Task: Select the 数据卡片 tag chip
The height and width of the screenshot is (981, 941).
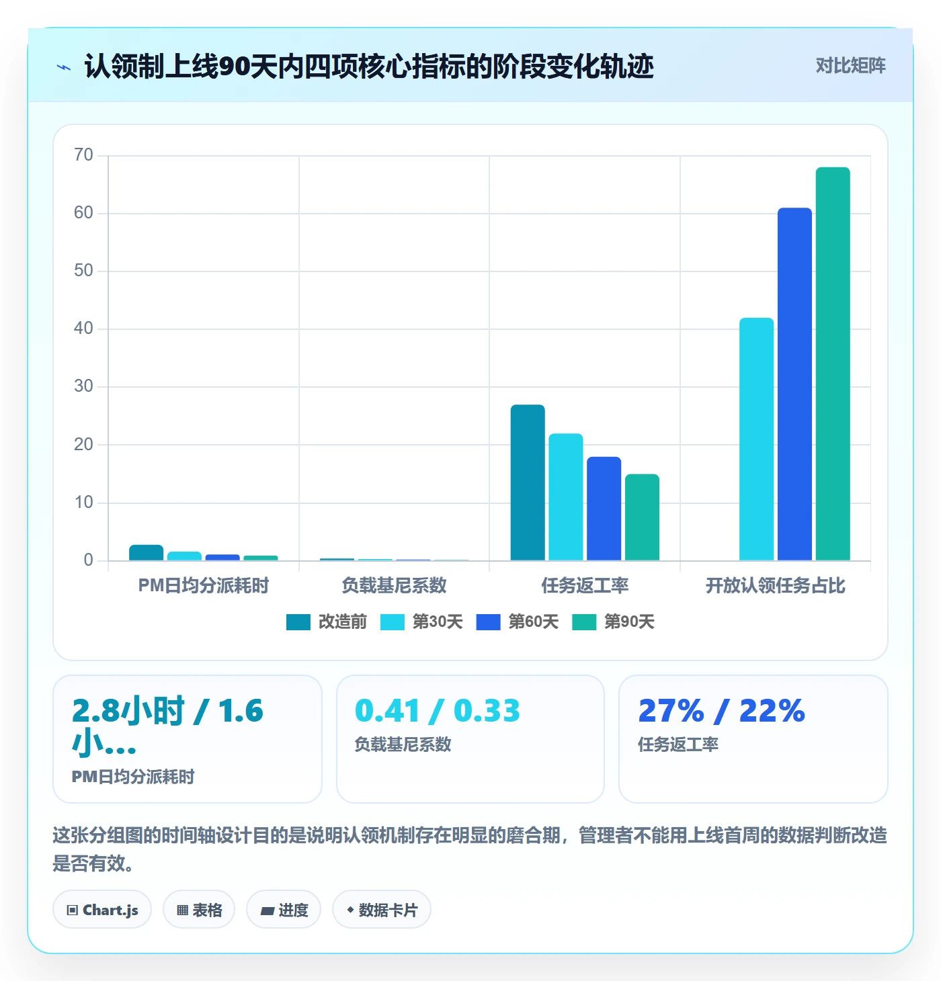Action: (x=382, y=910)
